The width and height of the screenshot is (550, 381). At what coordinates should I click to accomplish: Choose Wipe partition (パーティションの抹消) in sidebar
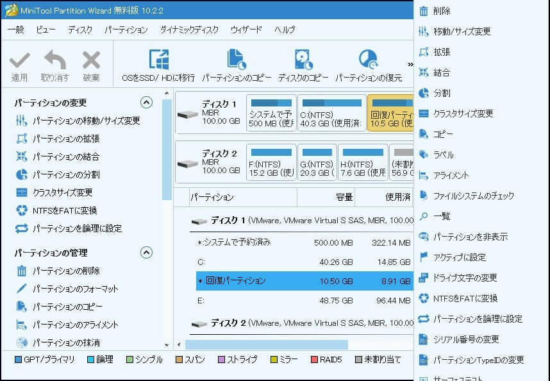[58, 343]
